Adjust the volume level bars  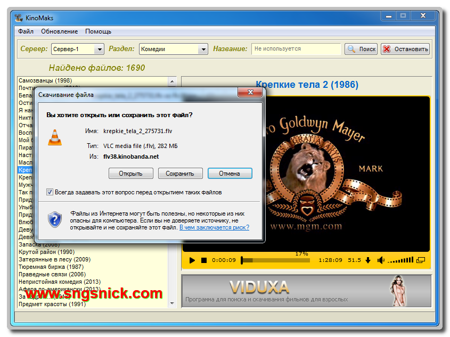(x=400, y=260)
